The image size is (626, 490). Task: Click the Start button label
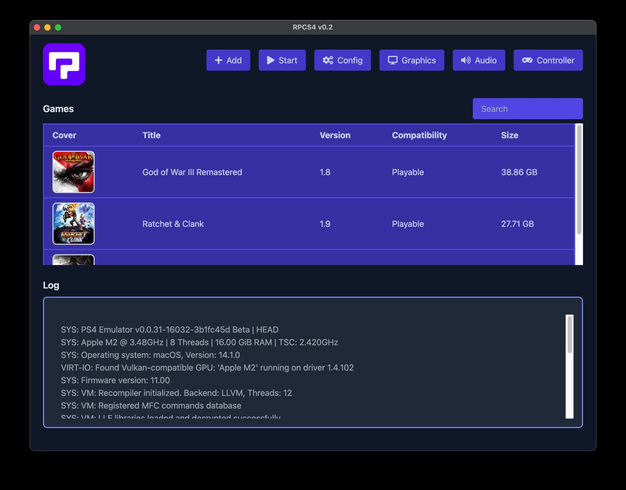pyautogui.click(x=288, y=60)
